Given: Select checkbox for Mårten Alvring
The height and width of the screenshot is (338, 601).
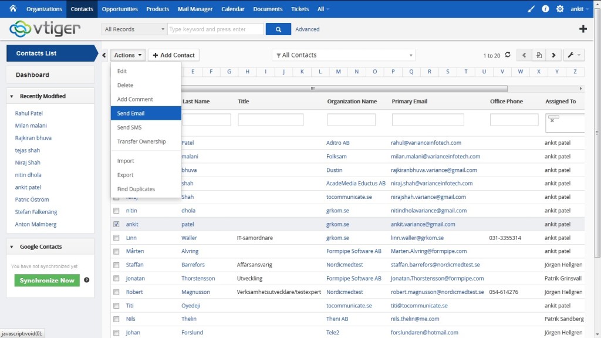Looking at the screenshot, I should click(x=116, y=251).
